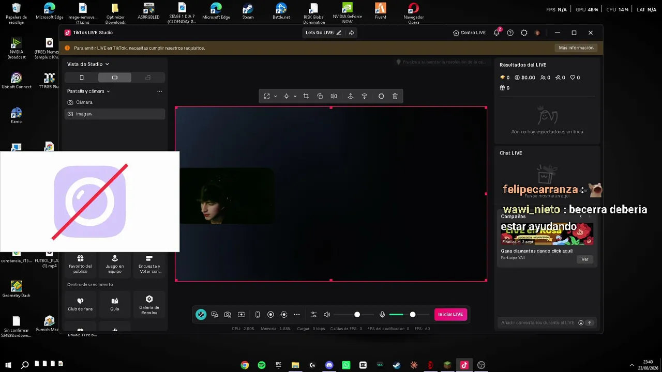Open Discord from the taskbar
Viewport: 662px width, 372px height.
tap(329, 365)
